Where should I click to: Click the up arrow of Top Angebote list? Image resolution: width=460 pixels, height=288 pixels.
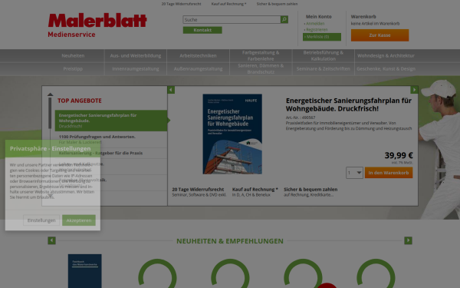coord(50,94)
